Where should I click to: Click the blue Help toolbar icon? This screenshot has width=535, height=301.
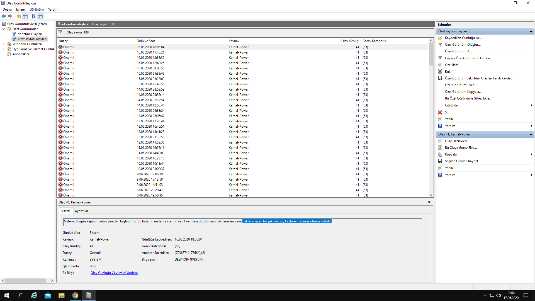point(33,16)
